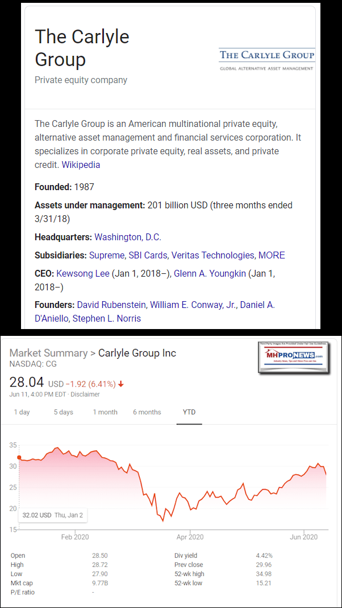
Task: Click founder David Rubenstein link
Action: [111, 305]
